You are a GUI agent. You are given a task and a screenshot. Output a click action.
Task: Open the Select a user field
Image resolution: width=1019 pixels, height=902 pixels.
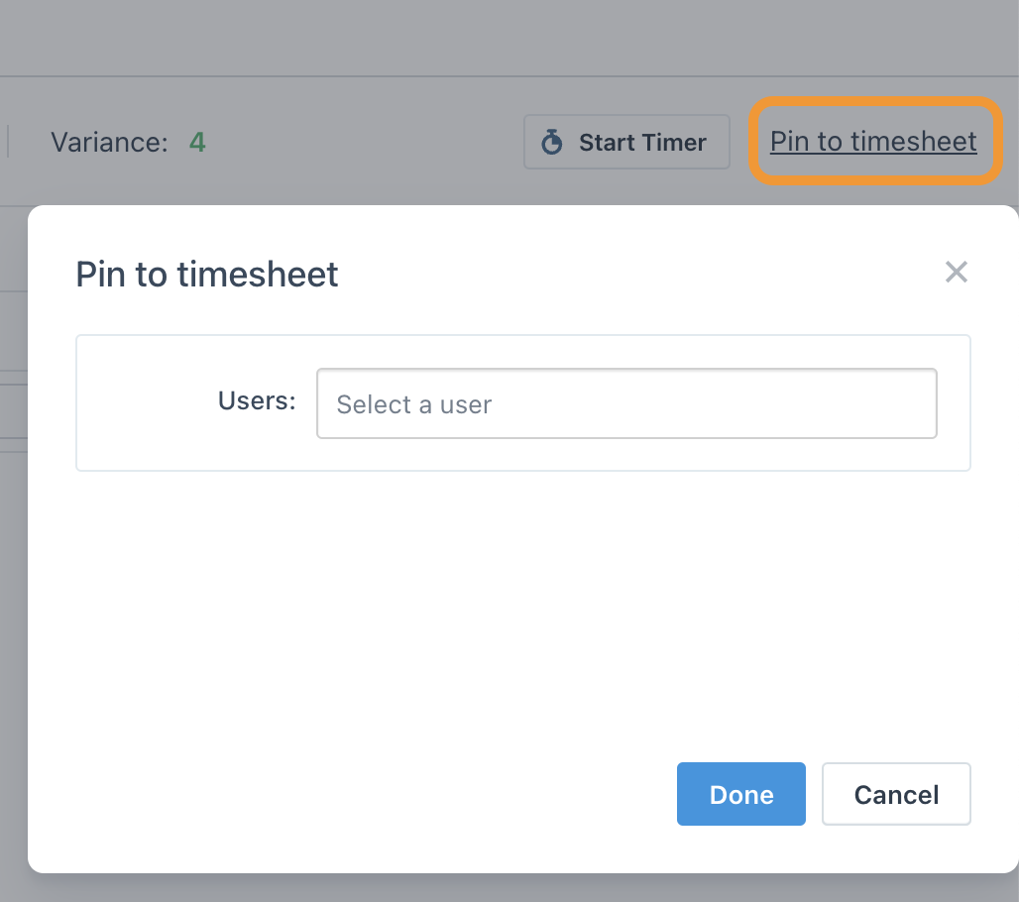click(626, 403)
